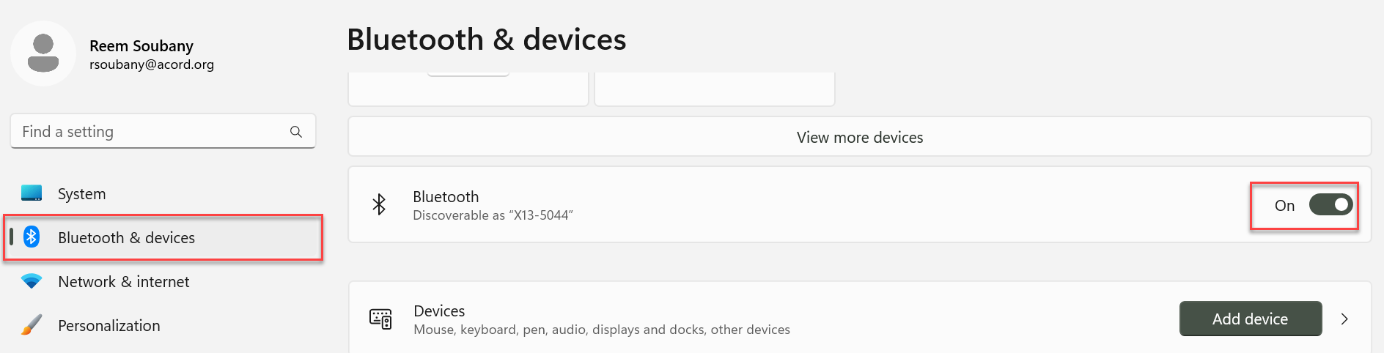This screenshot has width=1384, height=353.
Task: Click the System monitor icon in sidebar
Action: click(32, 193)
